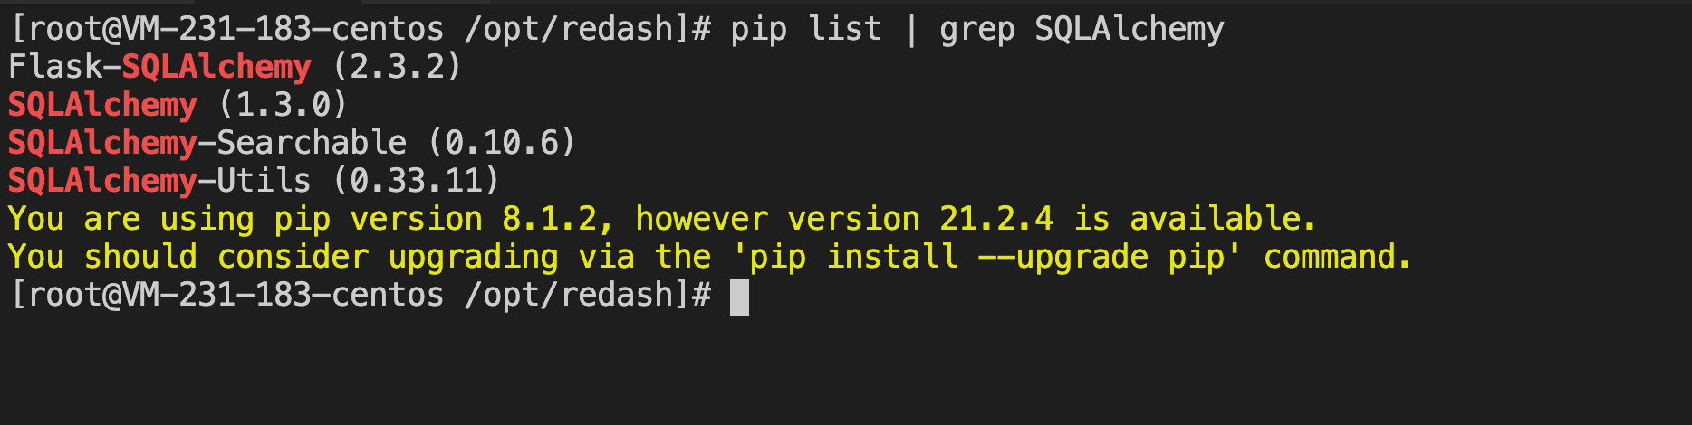
Task: Click the word 'upgrading' in the warning
Action: (x=473, y=258)
